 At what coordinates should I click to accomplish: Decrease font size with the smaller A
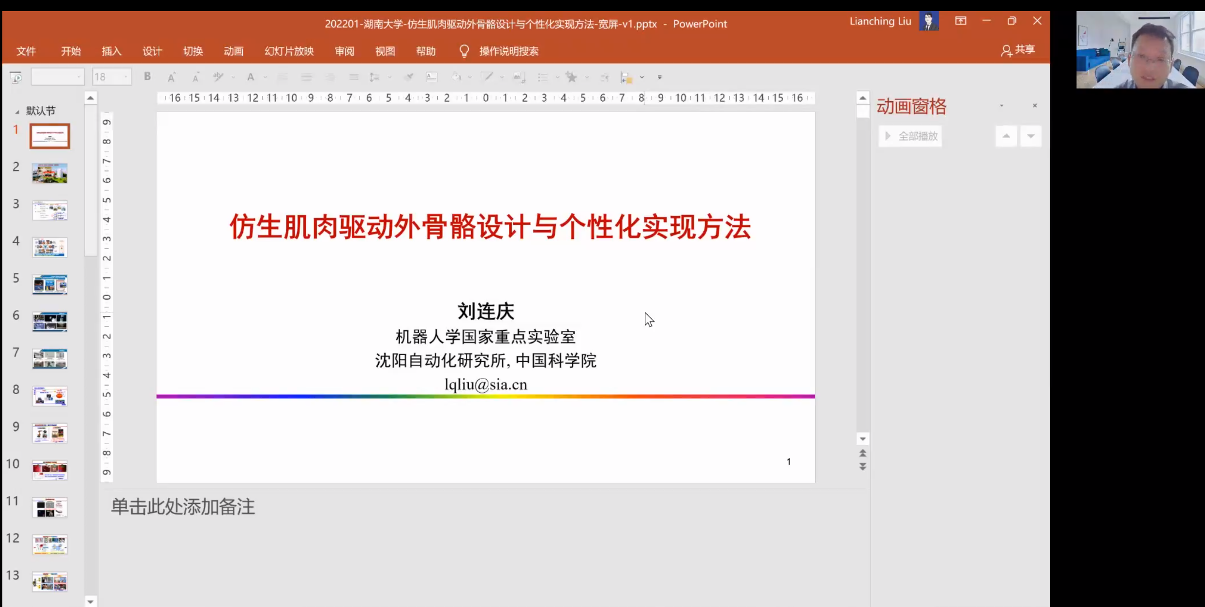tap(195, 77)
